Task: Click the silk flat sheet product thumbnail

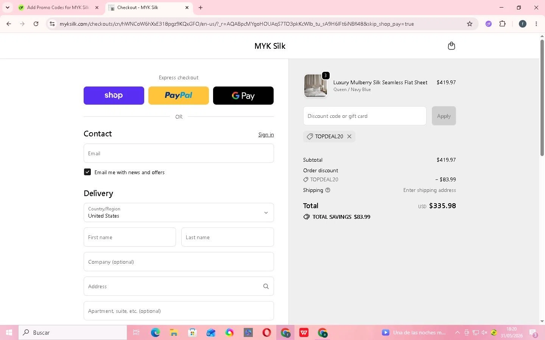Action: click(316, 86)
